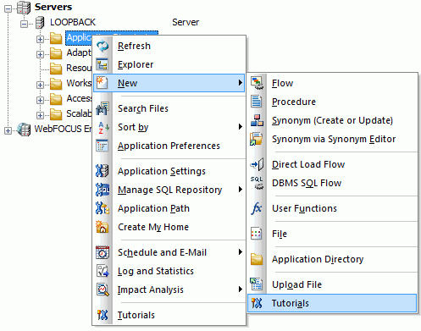Open the Impact Analysis submenu arrow
This screenshot has height=331, width=421.
[x=240, y=290]
